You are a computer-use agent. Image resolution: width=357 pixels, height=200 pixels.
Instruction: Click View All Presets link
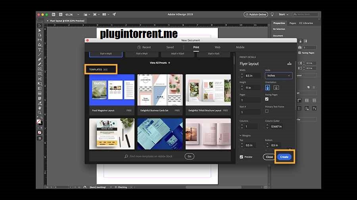coord(160,63)
